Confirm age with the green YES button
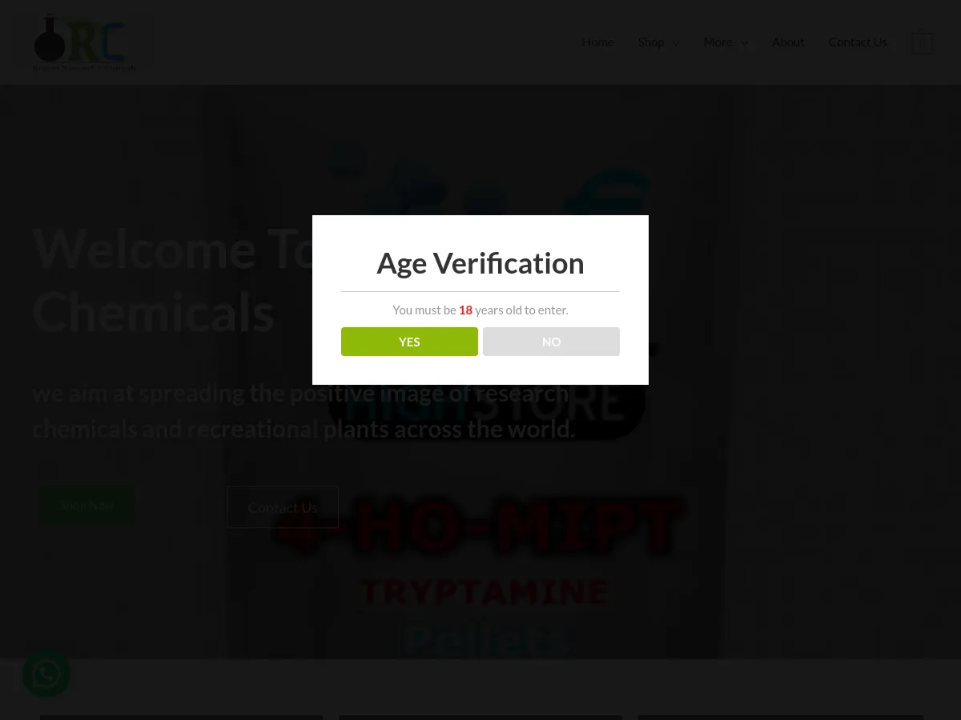 [x=409, y=342]
